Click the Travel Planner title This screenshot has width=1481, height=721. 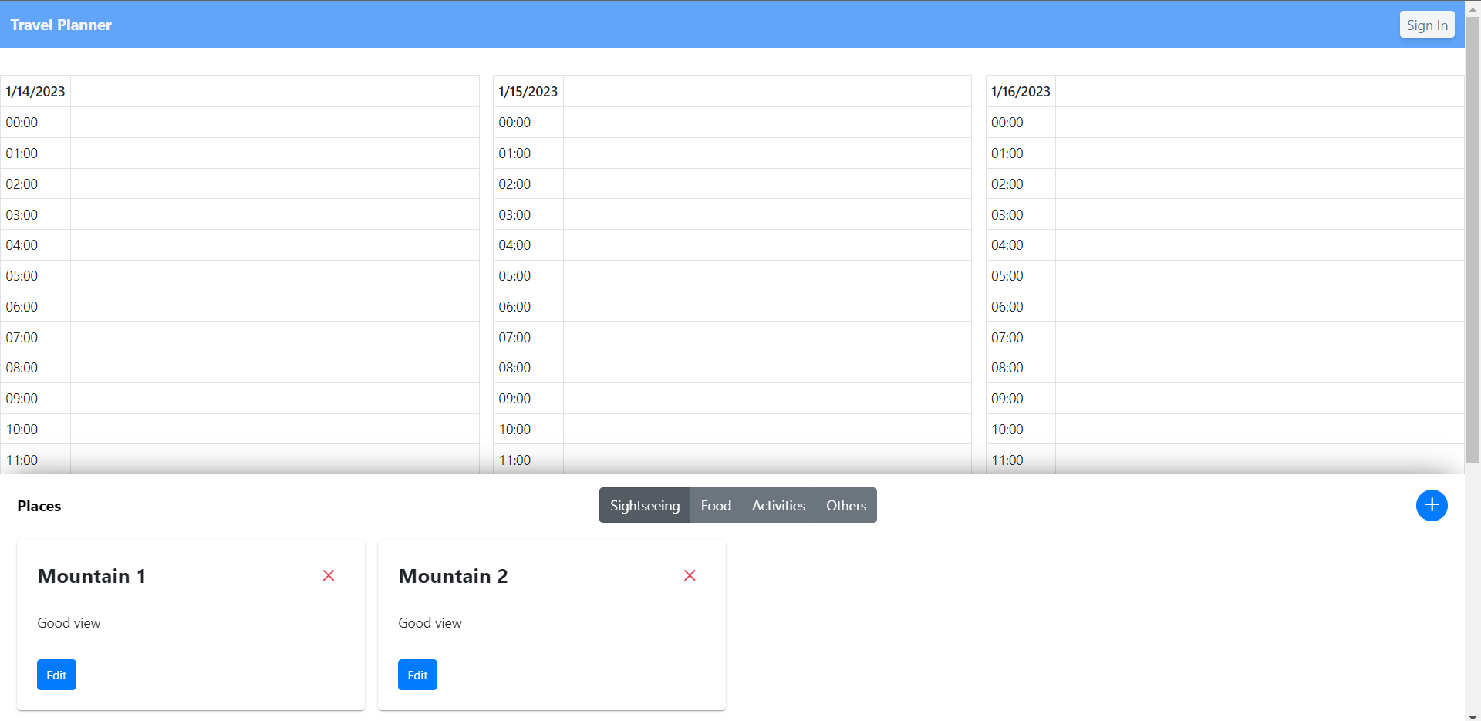coord(61,24)
